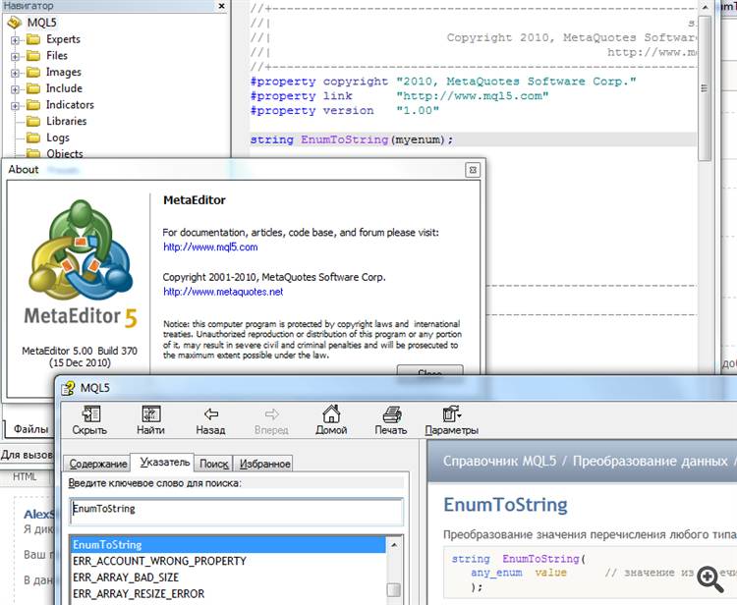Viewport: 737px width, 605px height.
Task: Click the code editor vertical scrollbar thumb
Action: point(705,89)
